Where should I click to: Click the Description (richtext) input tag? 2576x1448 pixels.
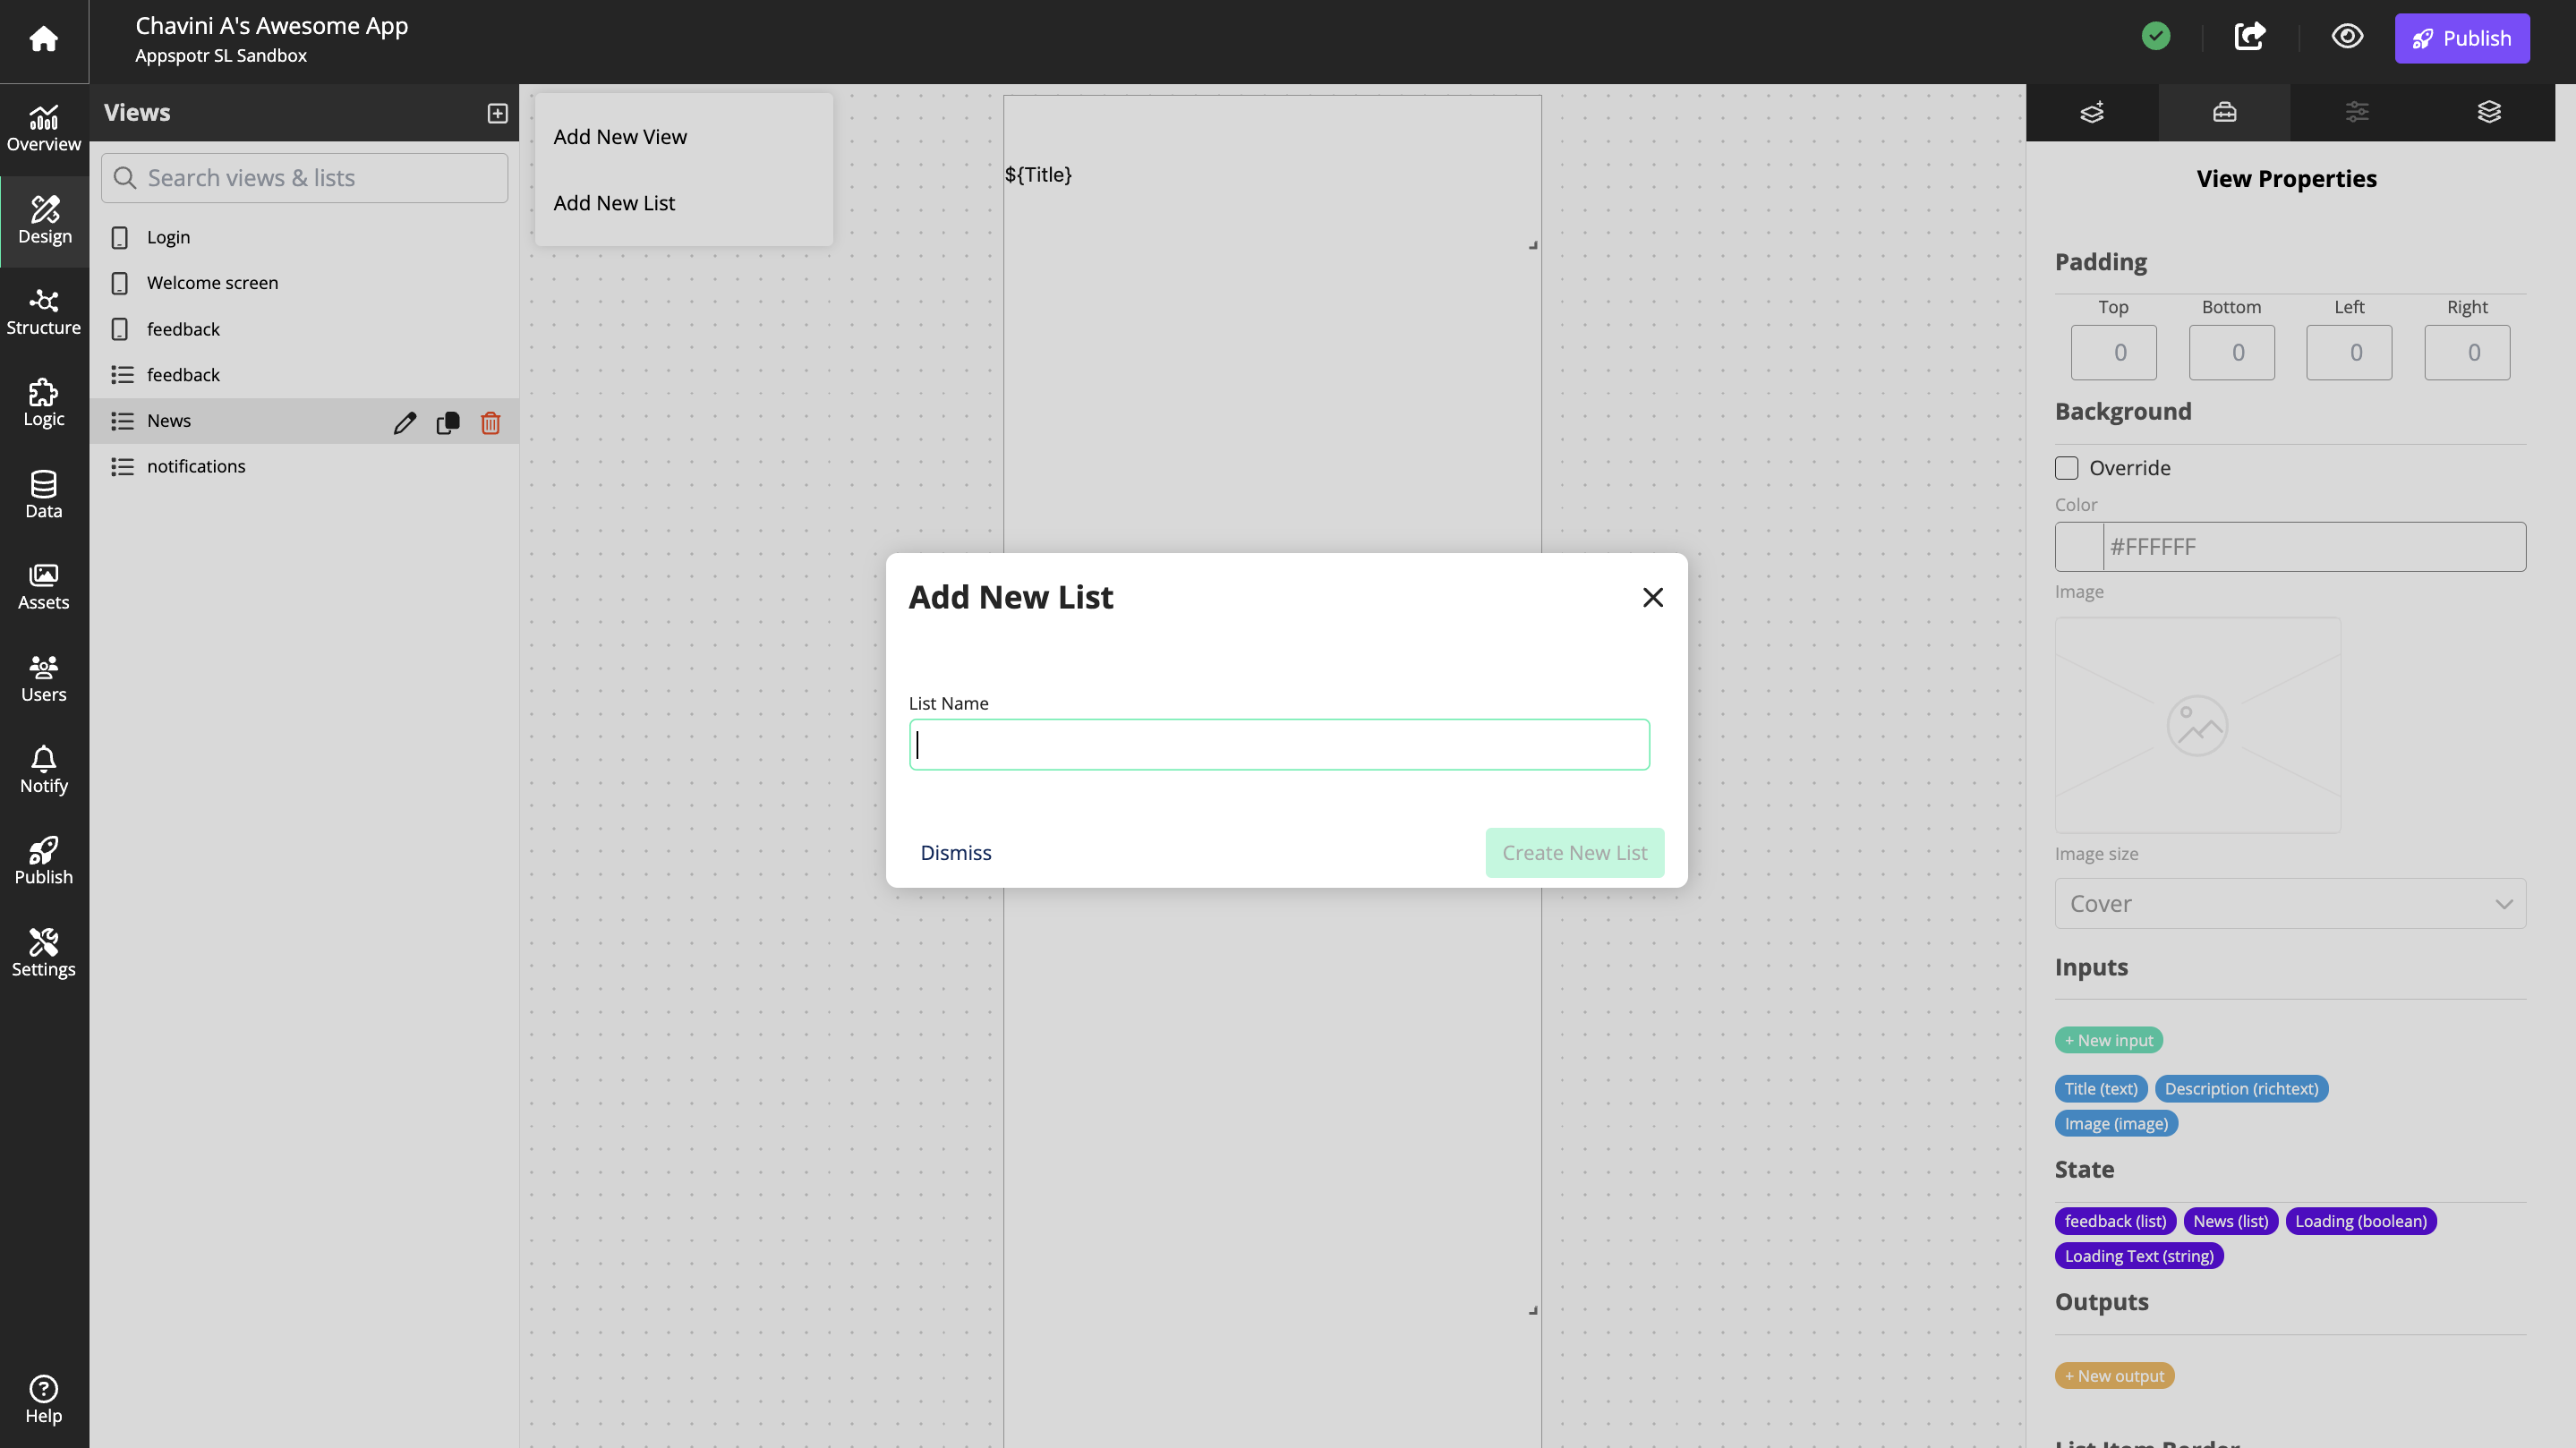coord(2242,1089)
